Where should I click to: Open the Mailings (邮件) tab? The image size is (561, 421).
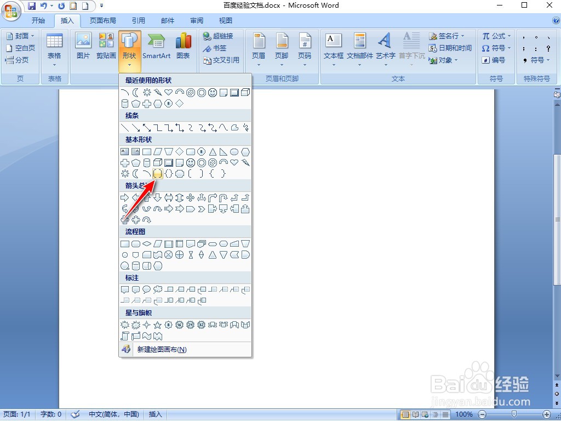coord(168,20)
